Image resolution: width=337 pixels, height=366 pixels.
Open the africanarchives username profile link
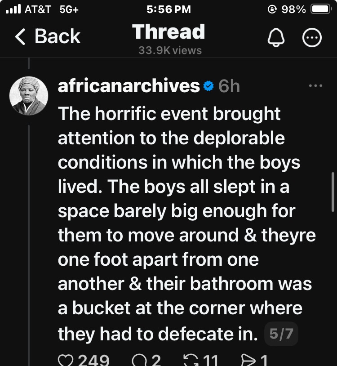pos(129,86)
